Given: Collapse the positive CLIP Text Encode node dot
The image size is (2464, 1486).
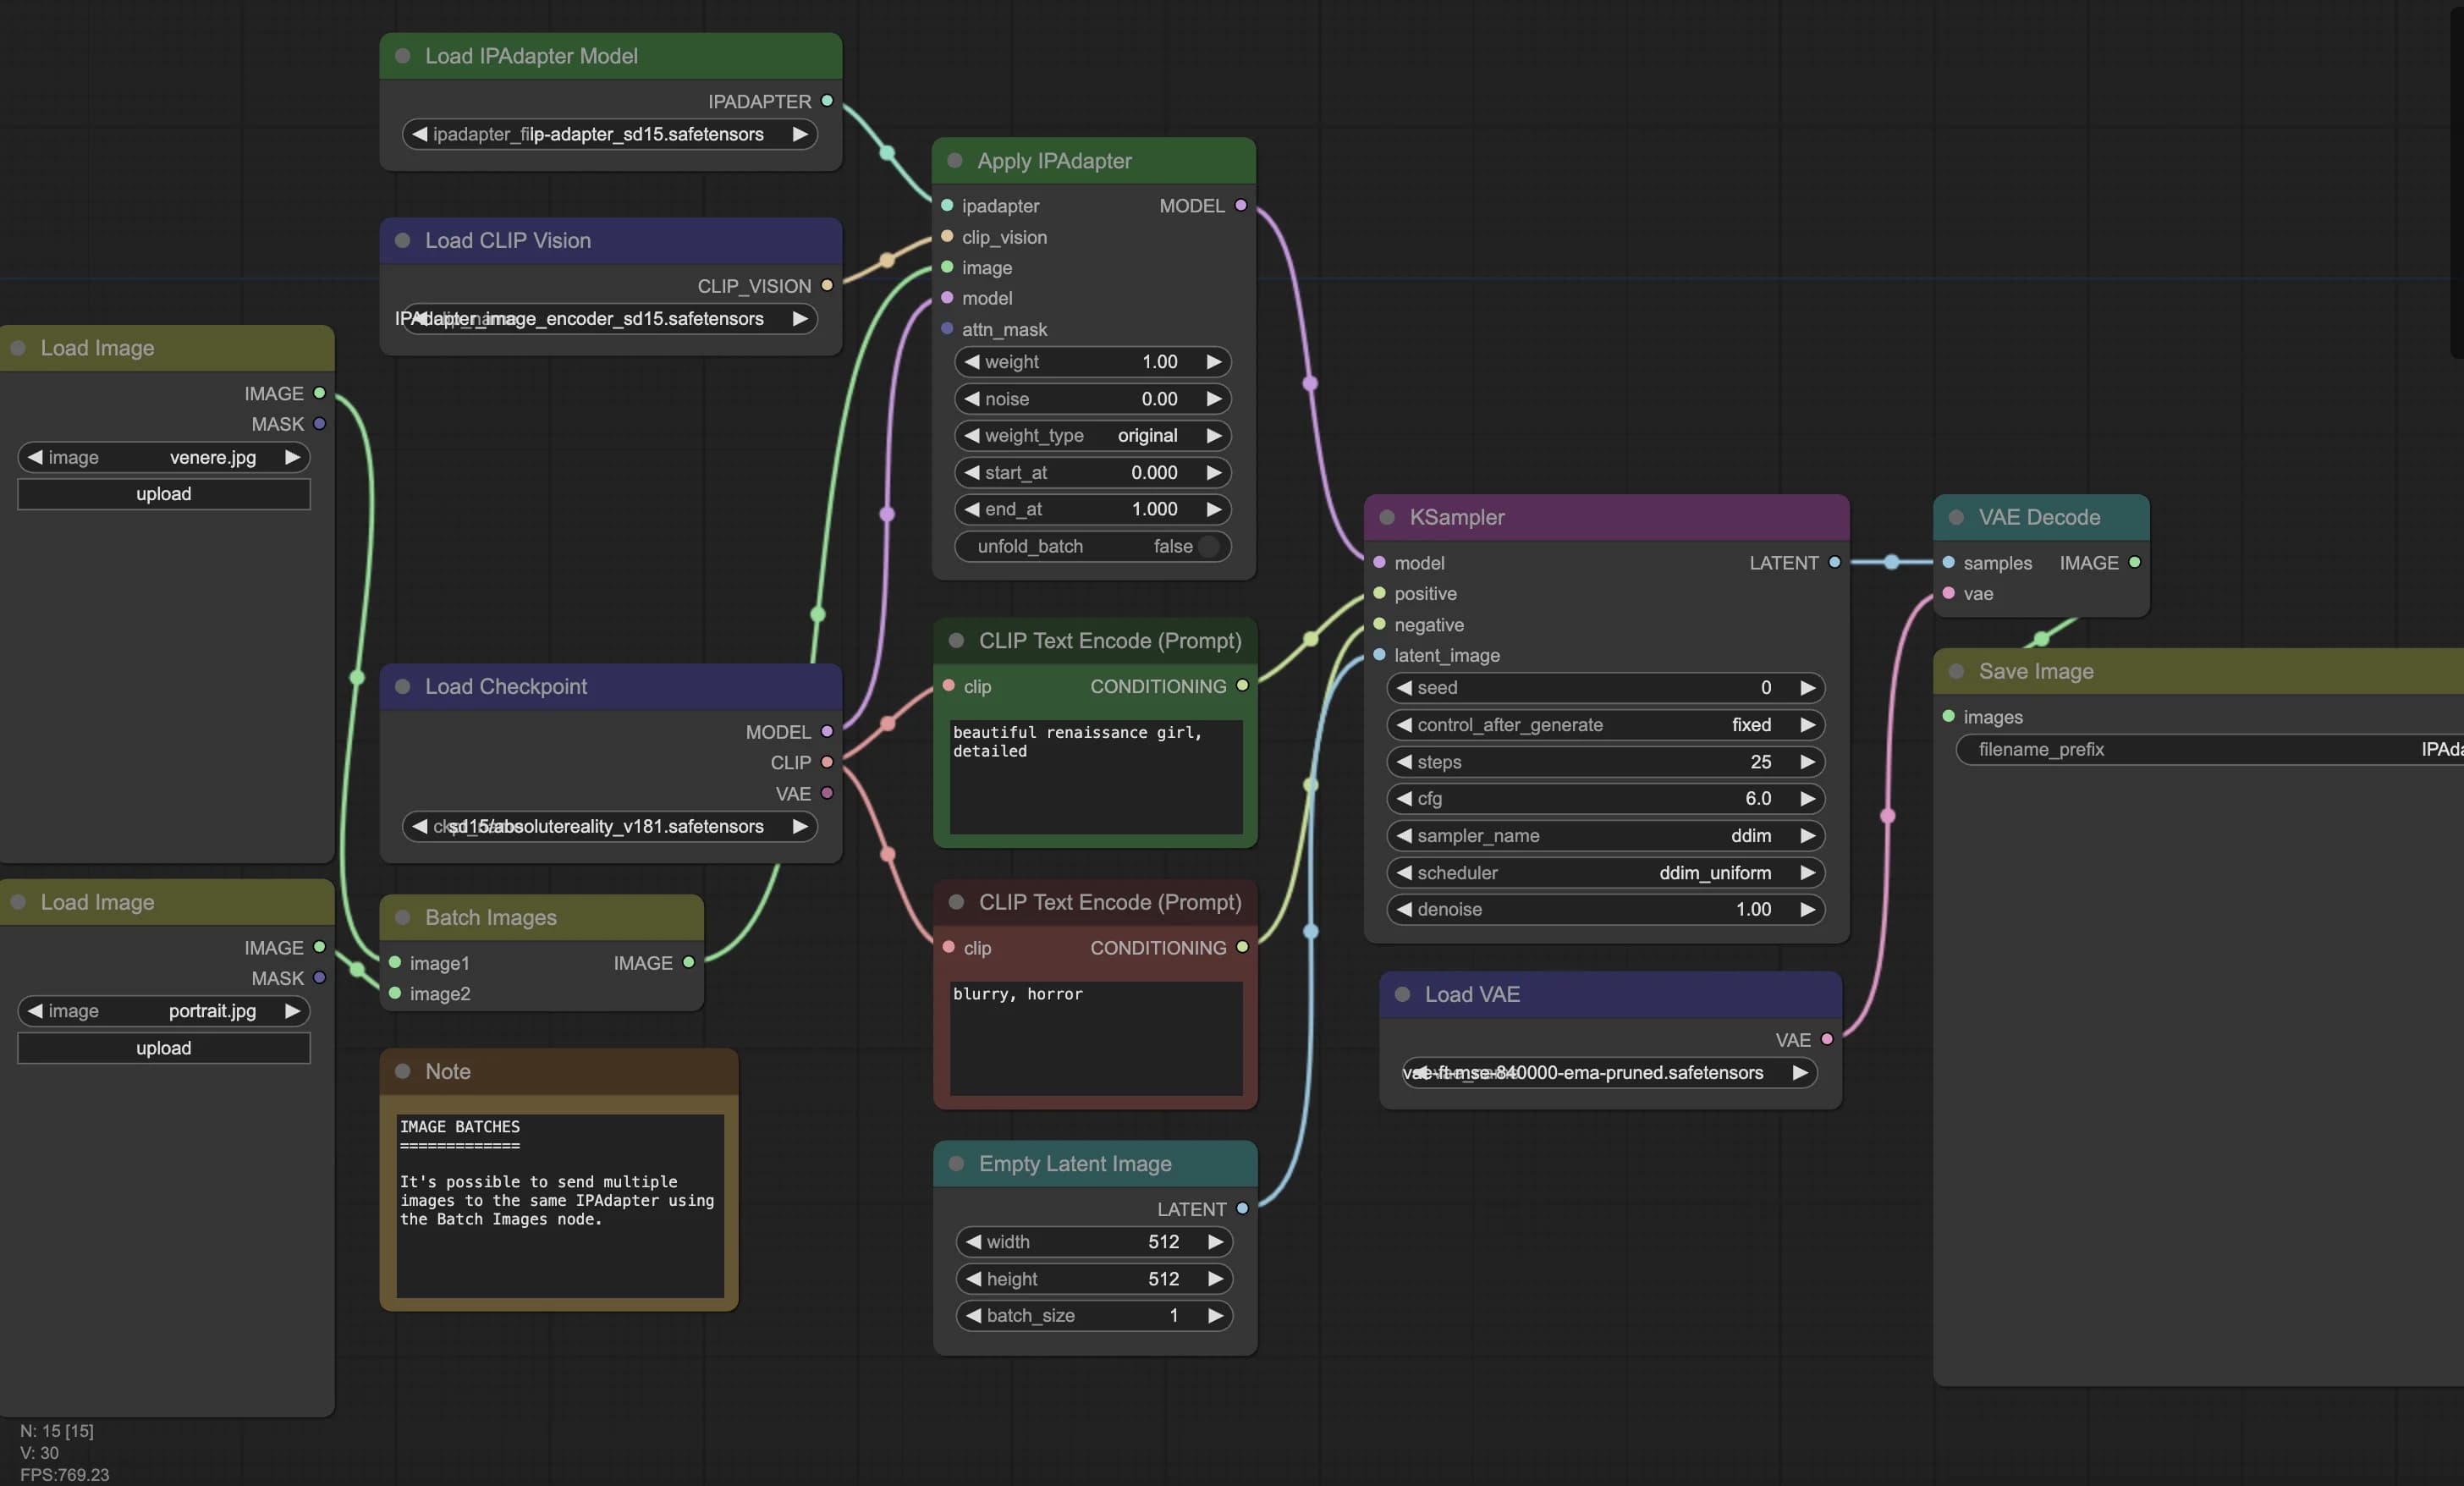Looking at the screenshot, I should [x=956, y=640].
